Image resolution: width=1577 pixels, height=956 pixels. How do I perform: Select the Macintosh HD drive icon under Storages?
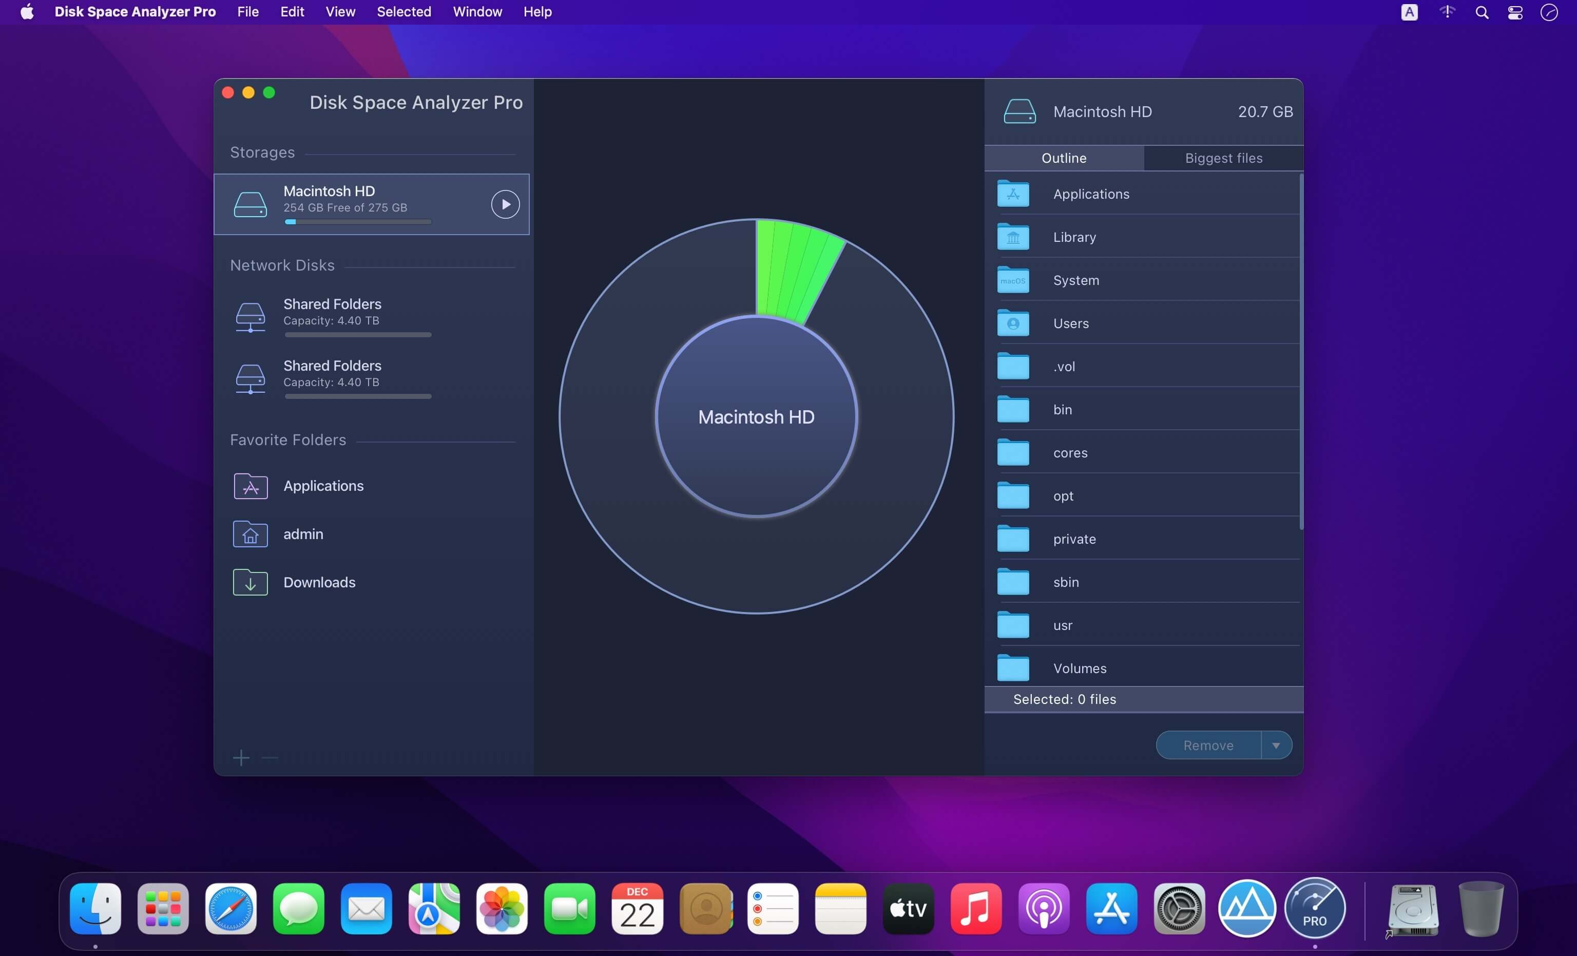pyautogui.click(x=250, y=204)
